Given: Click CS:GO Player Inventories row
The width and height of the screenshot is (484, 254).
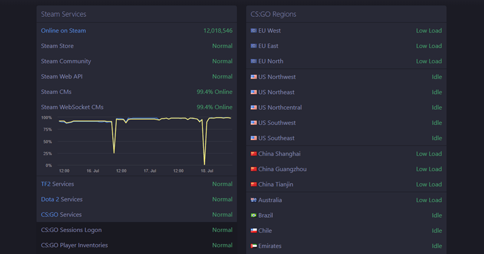Looking at the screenshot, I should 137,246.
